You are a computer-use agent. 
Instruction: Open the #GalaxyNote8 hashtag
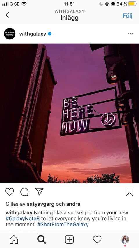point(22,219)
